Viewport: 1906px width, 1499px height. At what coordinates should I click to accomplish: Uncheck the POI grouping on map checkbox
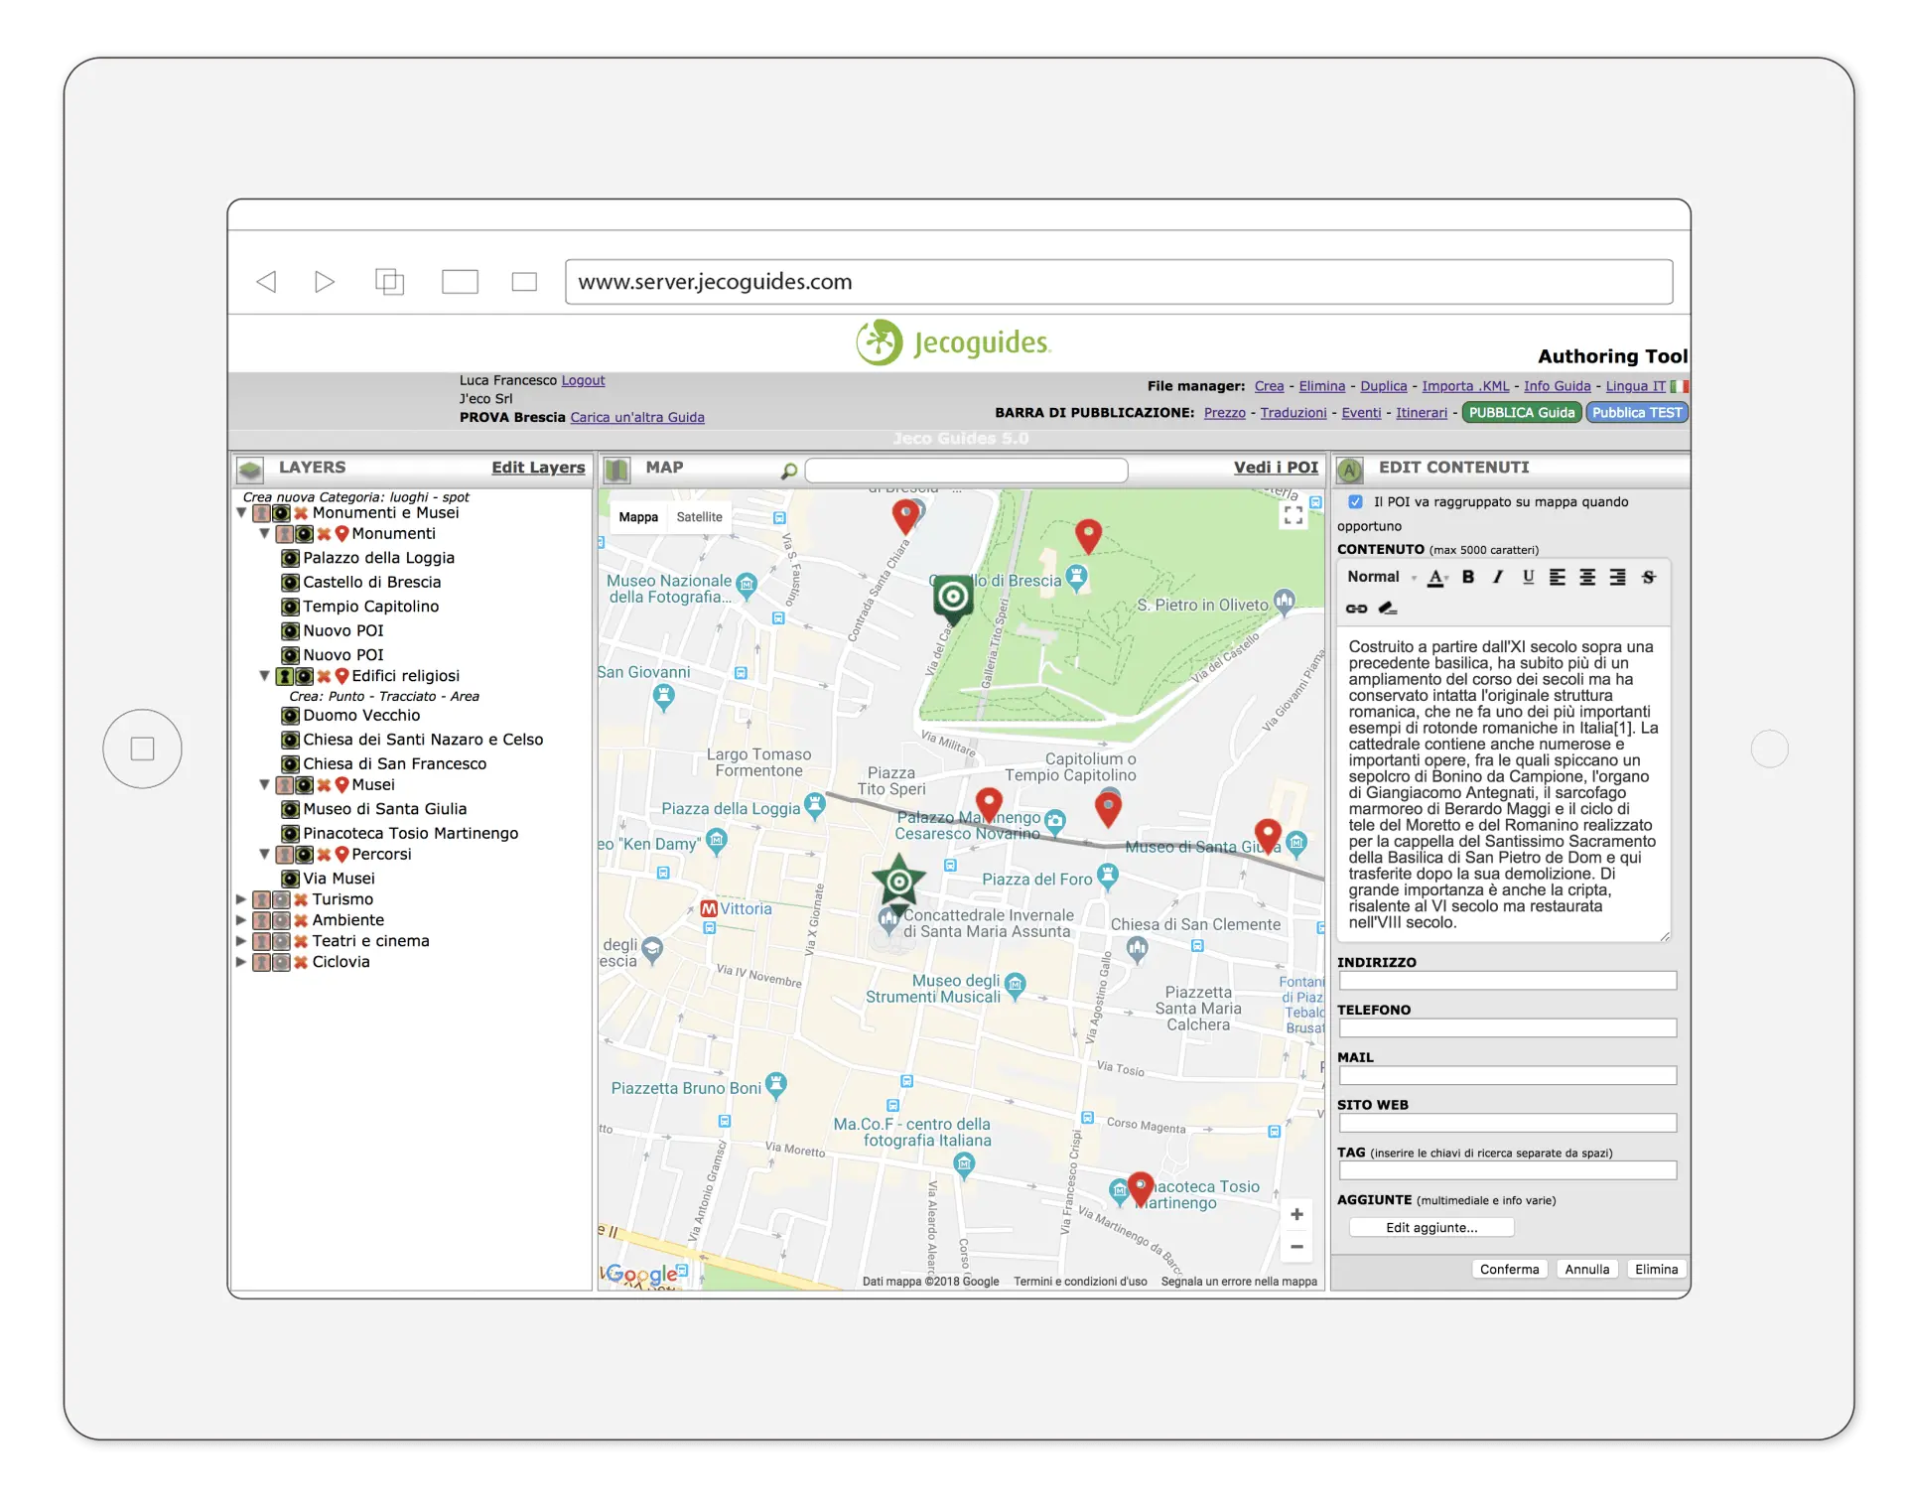point(1355,502)
